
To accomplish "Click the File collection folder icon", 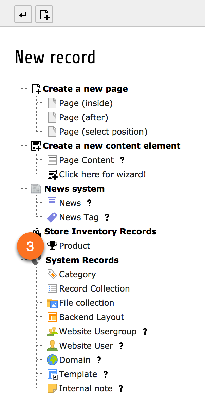I will (x=52, y=303).
